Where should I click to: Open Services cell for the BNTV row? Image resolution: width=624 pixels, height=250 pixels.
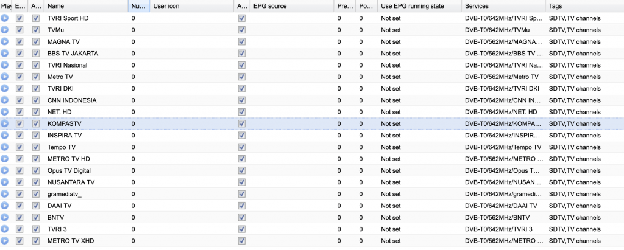click(503, 217)
